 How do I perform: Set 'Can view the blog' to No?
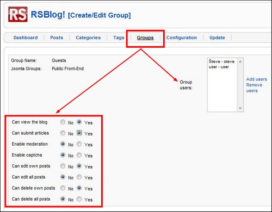click(x=63, y=122)
